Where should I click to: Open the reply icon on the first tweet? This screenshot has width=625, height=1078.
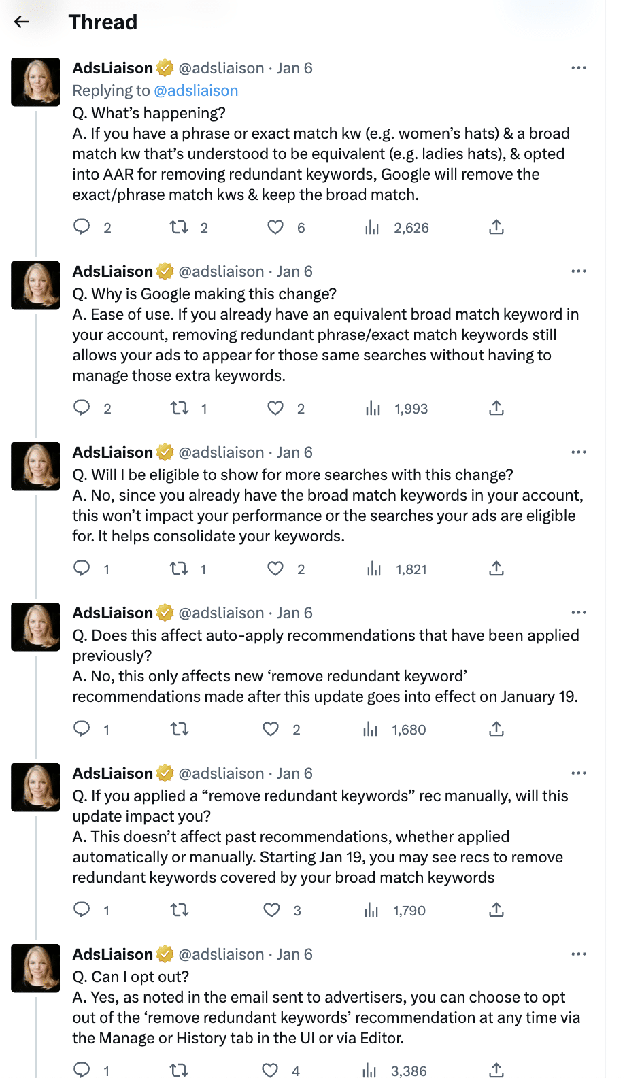click(x=82, y=227)
